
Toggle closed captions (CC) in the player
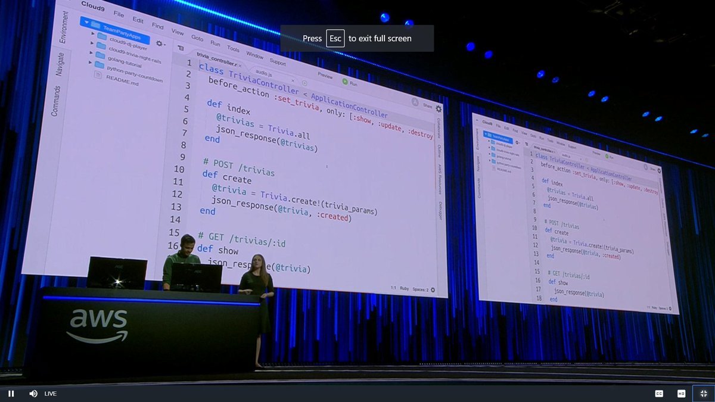[660, 394]
